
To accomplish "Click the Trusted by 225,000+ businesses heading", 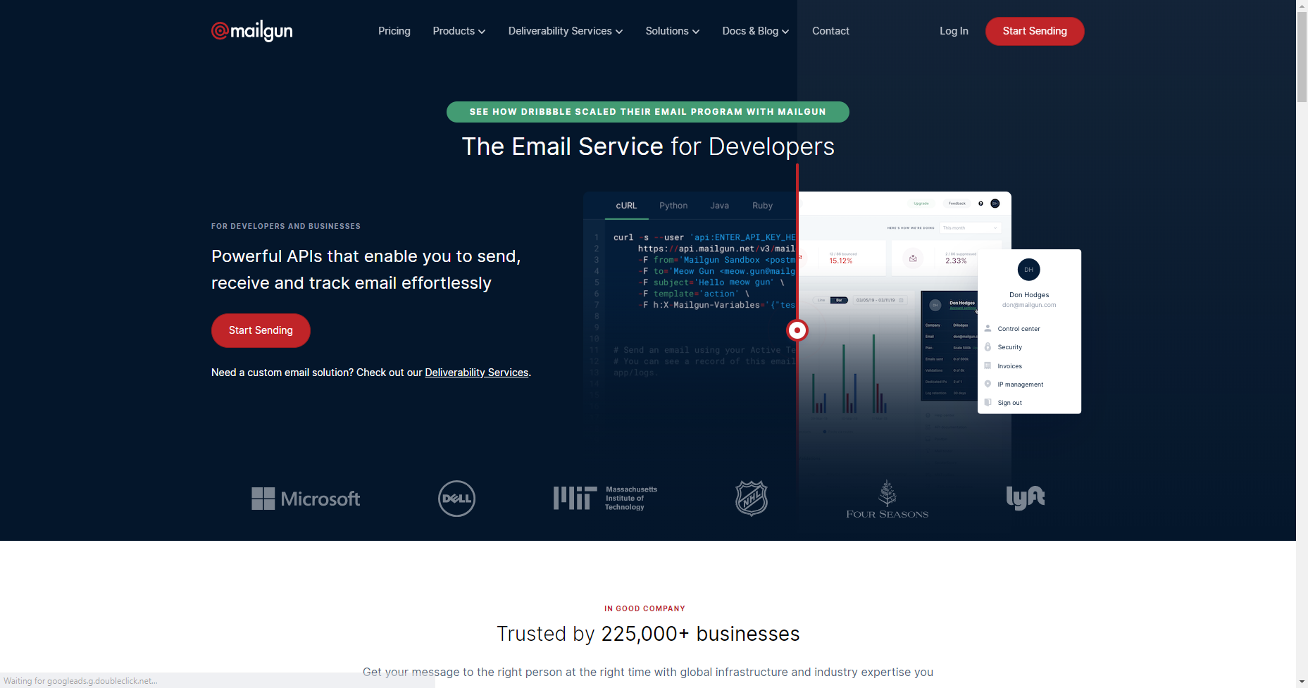I will pyautogui.click(x=648, y=634).
